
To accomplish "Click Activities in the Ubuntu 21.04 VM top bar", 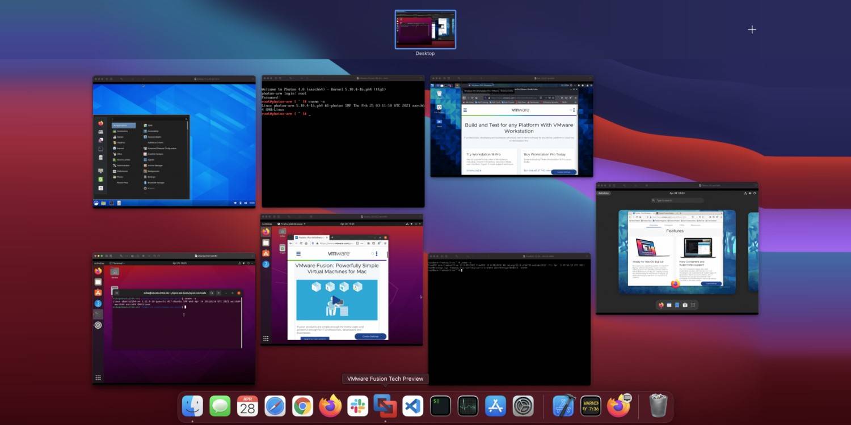I will 99,263.
